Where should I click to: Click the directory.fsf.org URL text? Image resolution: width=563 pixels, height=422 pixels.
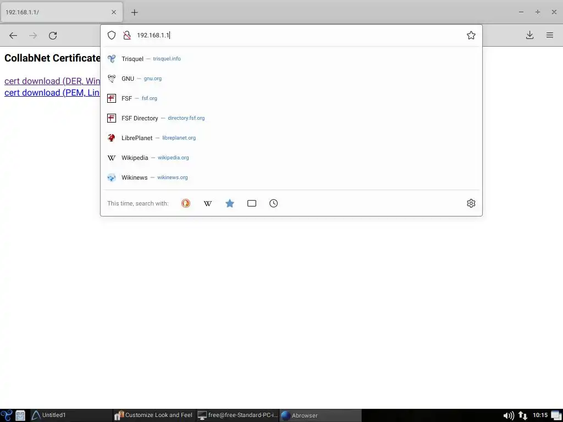click(x=186, y=118)
